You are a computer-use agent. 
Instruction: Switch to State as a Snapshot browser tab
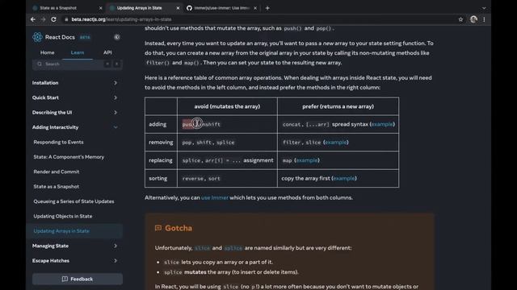pyautogui.click(x=68, y=8)
